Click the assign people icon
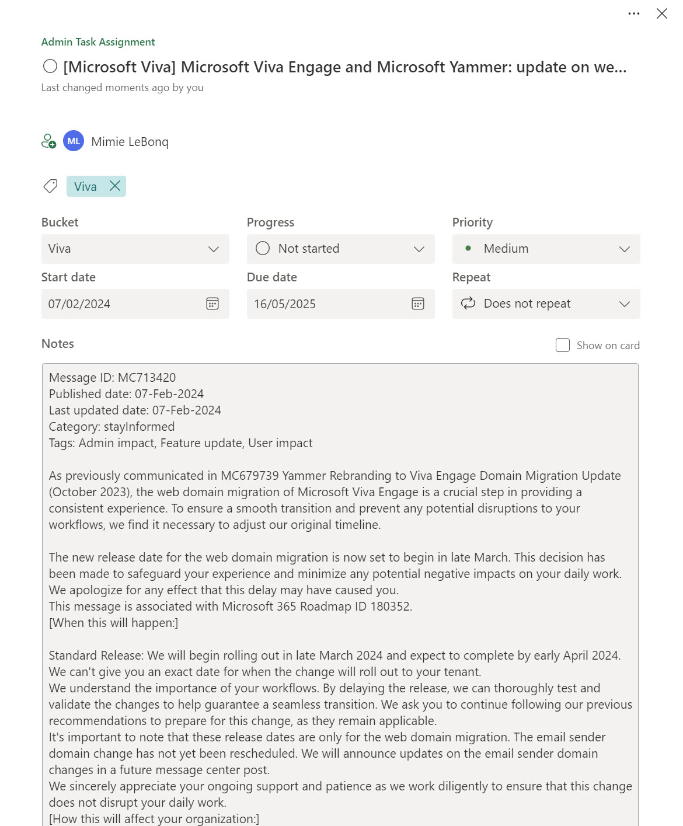This screenshot has height=826, width=683. tap(48, 141)
